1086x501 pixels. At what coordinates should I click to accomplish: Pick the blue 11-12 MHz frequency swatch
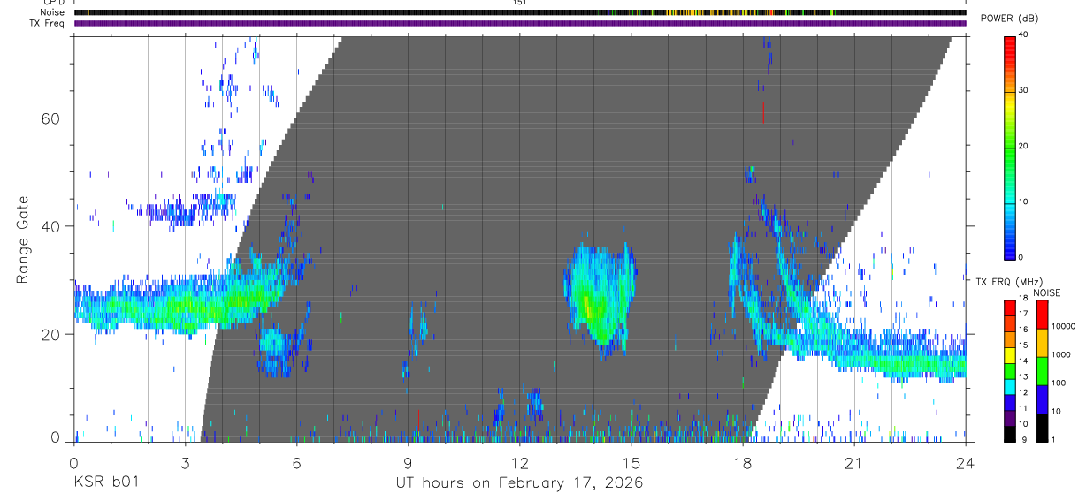point(1010,403)
